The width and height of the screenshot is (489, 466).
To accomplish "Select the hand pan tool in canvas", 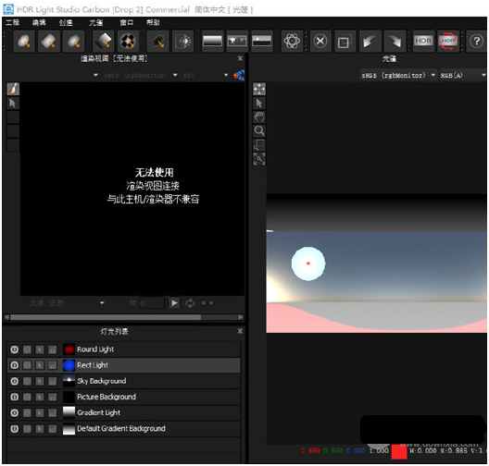I will [x=259, y=117].
